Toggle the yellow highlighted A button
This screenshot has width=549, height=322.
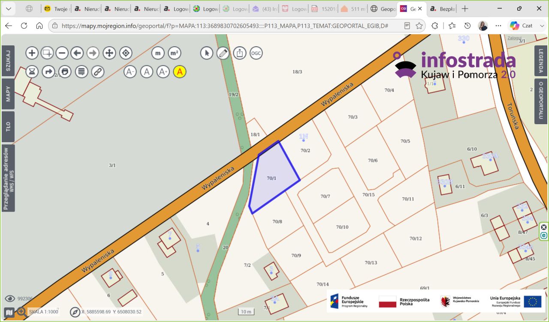click(180, 72)
